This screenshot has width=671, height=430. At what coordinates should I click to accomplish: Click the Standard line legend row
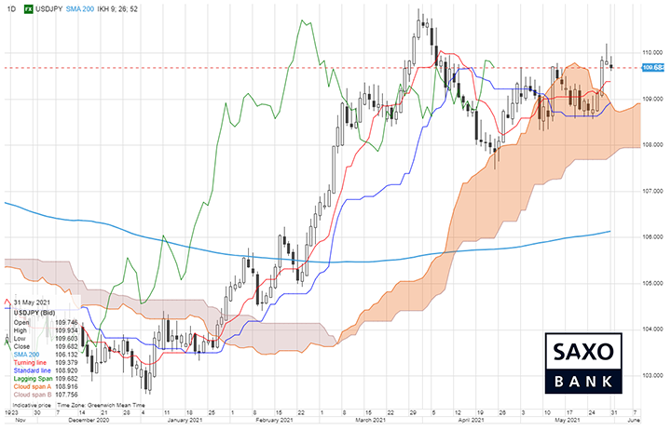point(46,370)
